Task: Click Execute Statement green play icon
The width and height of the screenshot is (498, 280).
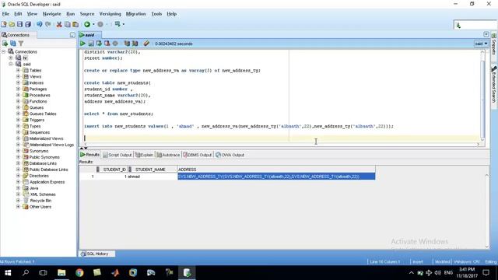Action: (82, 44)
